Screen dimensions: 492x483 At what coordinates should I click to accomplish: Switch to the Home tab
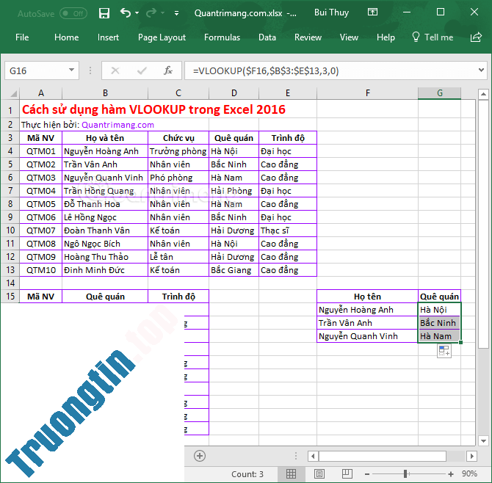point(67,37)
